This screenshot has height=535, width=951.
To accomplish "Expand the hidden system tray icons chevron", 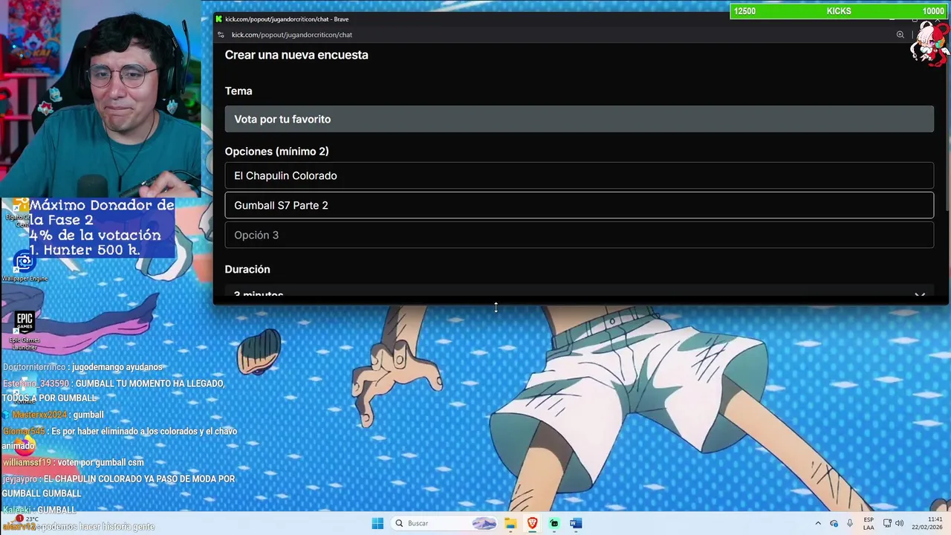I will pos(818,523).
